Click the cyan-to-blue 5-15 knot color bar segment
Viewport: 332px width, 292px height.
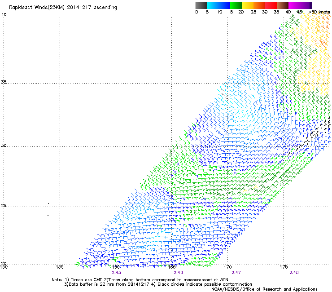(x=218, y=5)
